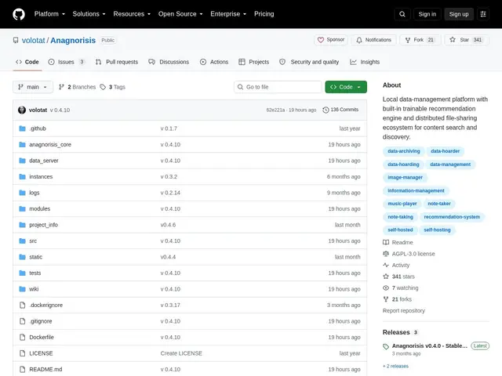Screen dimensions: 502x376
Task: Switch to the Discussions tab
Action: 169,62
